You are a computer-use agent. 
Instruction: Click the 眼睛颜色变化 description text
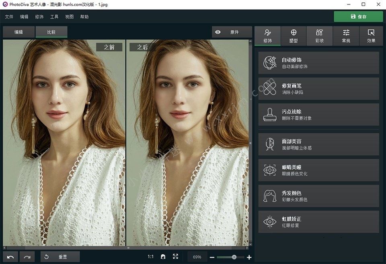(x=294, y=174)
